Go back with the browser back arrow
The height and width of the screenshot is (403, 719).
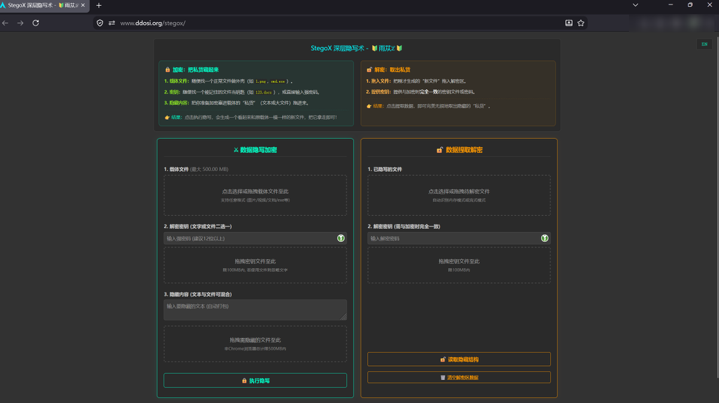pos(5,23)
